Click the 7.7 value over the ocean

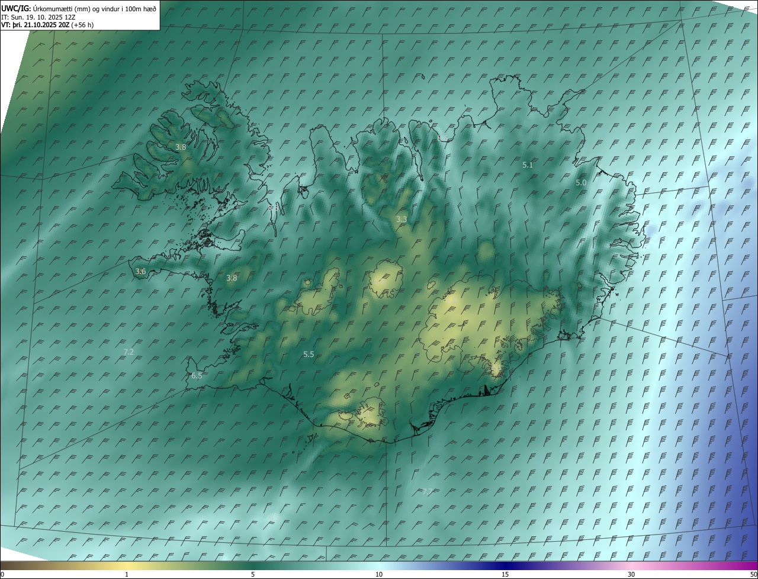coord(428,491)
